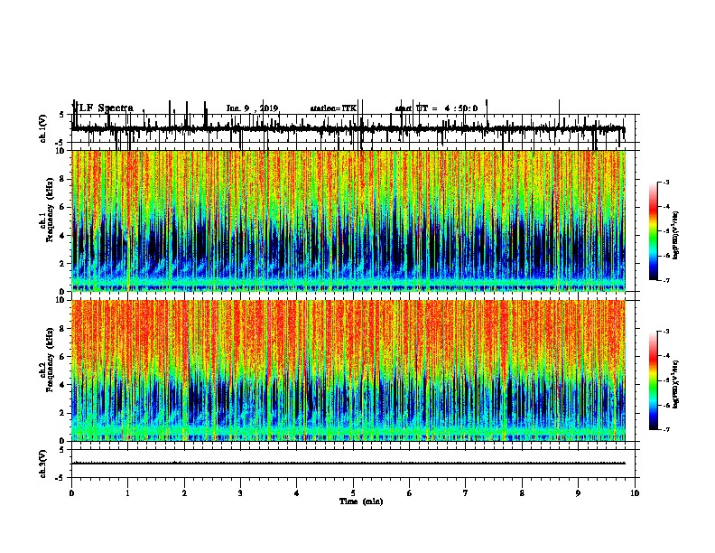This screenshot has height=553, width=715.
Task: Click inside the ch.2 spectrogram panel
Action: (348, 370)
